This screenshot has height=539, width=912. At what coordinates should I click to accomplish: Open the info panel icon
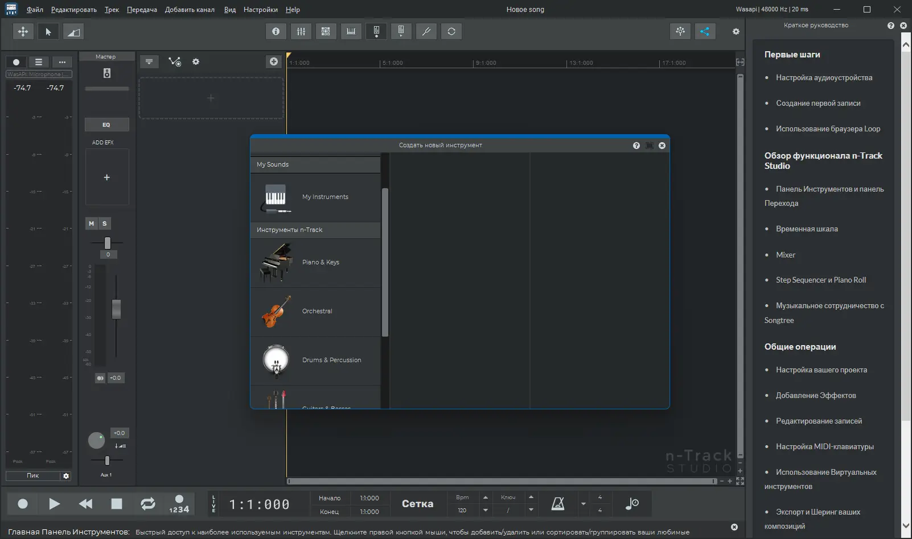(x=276, y=31)
